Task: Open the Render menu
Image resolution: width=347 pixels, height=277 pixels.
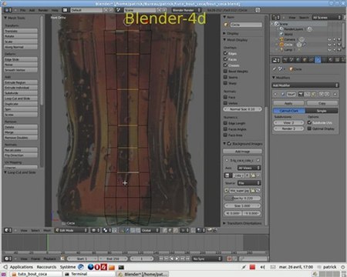Action: [43, 10]
